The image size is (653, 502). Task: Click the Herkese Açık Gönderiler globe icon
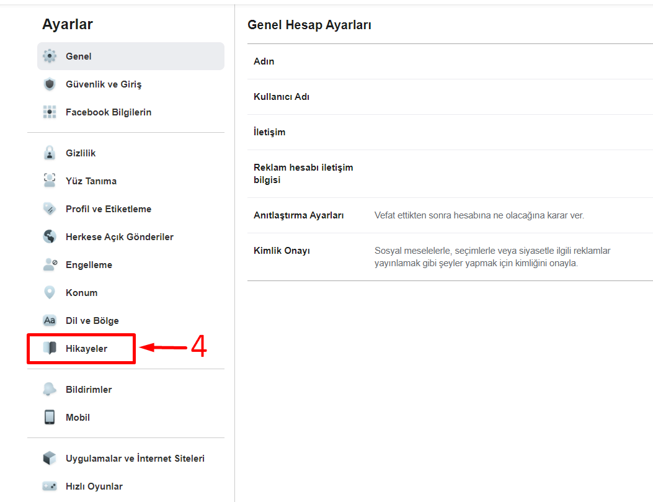click(50, 237)
